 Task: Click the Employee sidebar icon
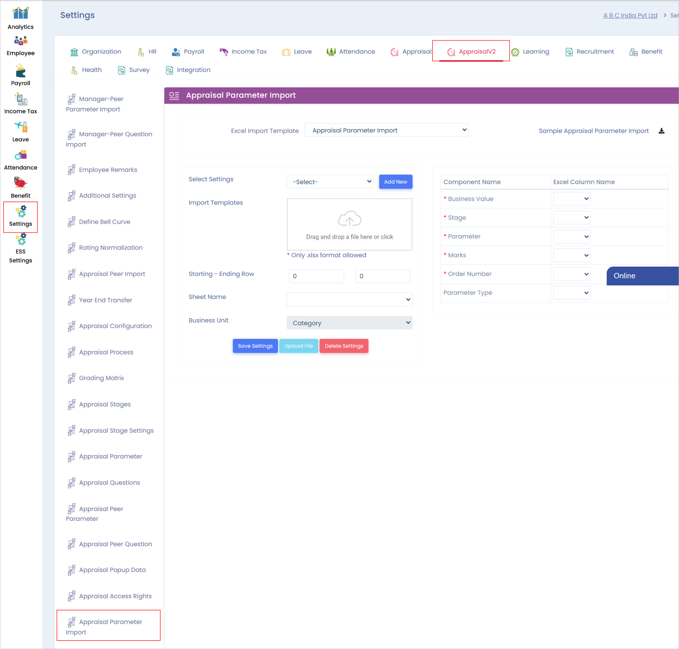coord(20,41)
